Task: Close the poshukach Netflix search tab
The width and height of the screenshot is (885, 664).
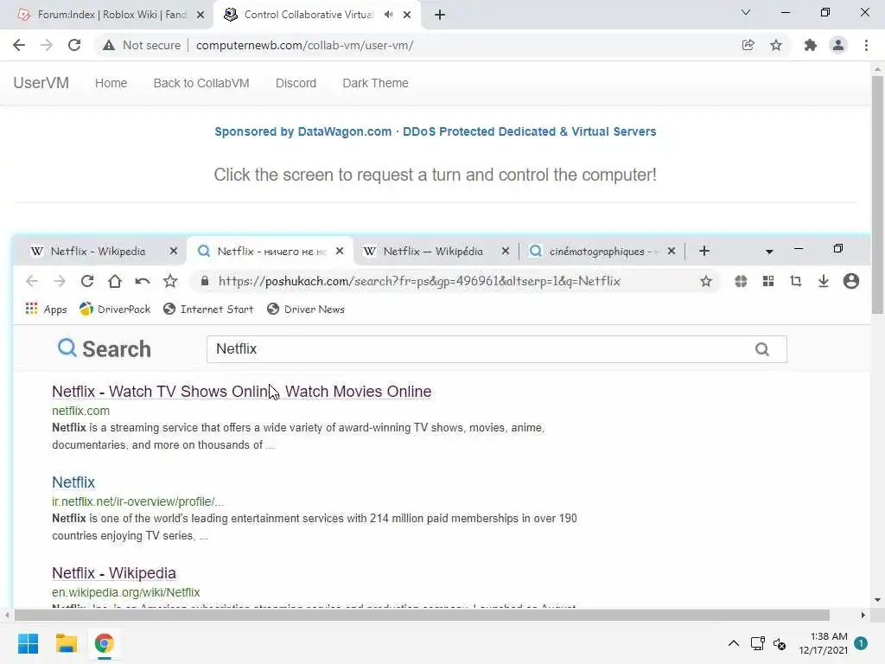Action: (340, 252)
